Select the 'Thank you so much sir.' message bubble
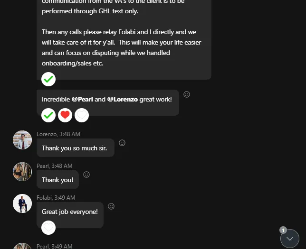306x249 pixels. pos(75,148)
